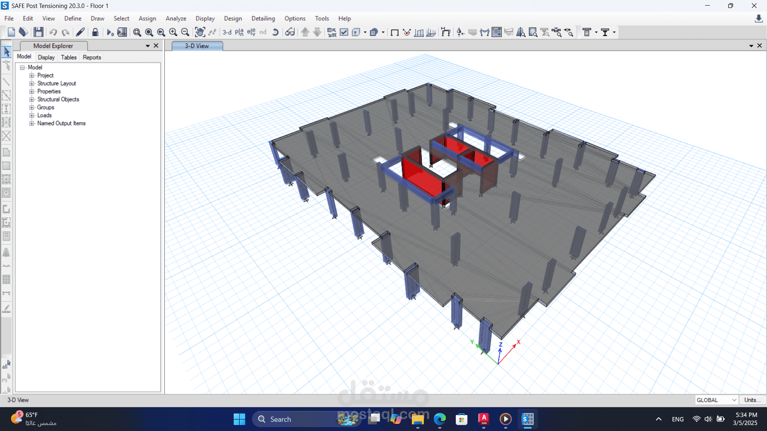Switch to the Tables tab in Model Explorer

[x=69, y=57]
